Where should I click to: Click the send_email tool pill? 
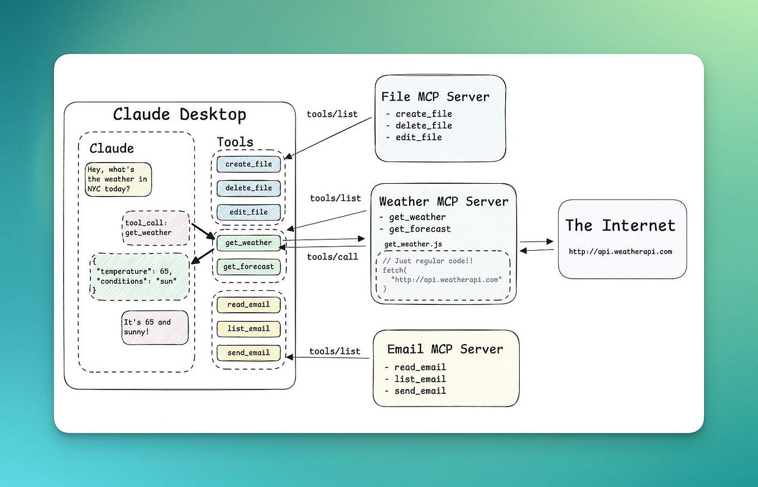click(x=248, y=352)
